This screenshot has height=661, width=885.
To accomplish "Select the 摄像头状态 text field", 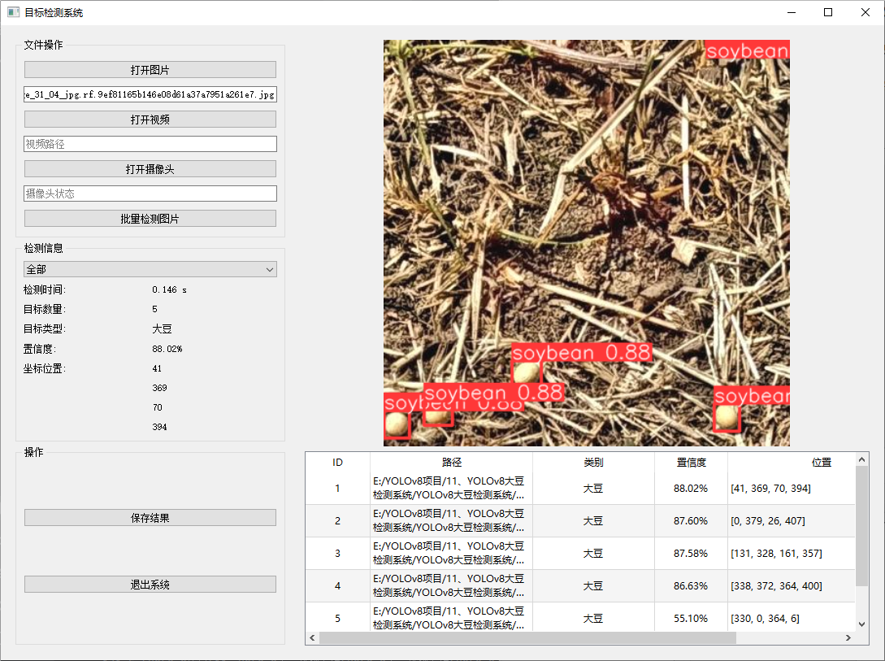I will click(150, 194).
